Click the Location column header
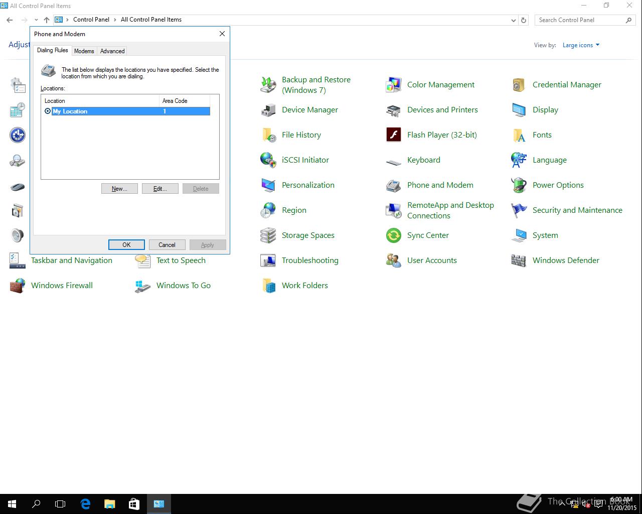The height and width of the screenshot is (514, 642). (100, 101)
